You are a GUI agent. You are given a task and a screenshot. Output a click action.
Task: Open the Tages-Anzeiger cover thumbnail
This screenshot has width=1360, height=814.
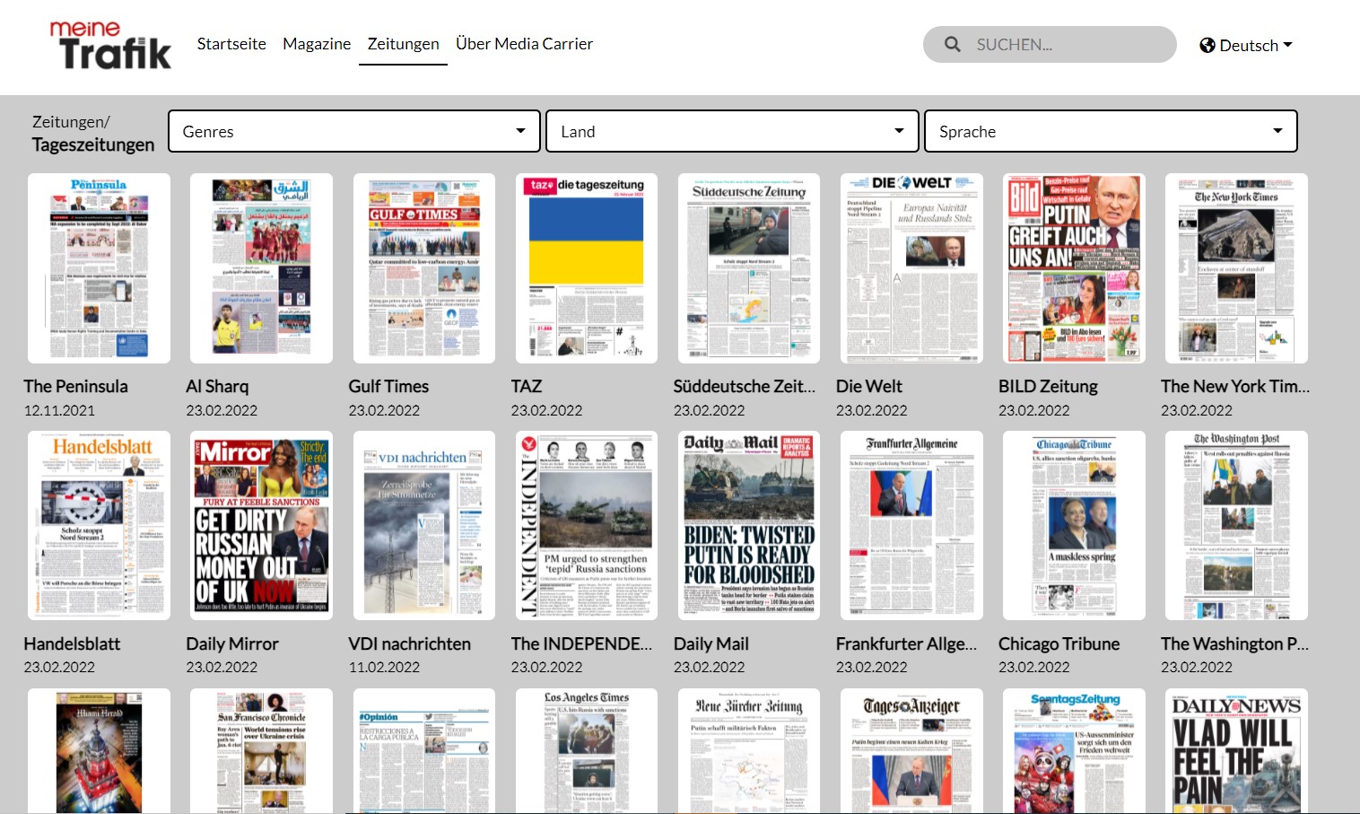[911, 751]
